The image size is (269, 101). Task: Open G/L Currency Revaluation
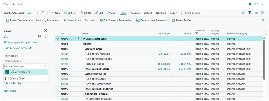[116, 20]
